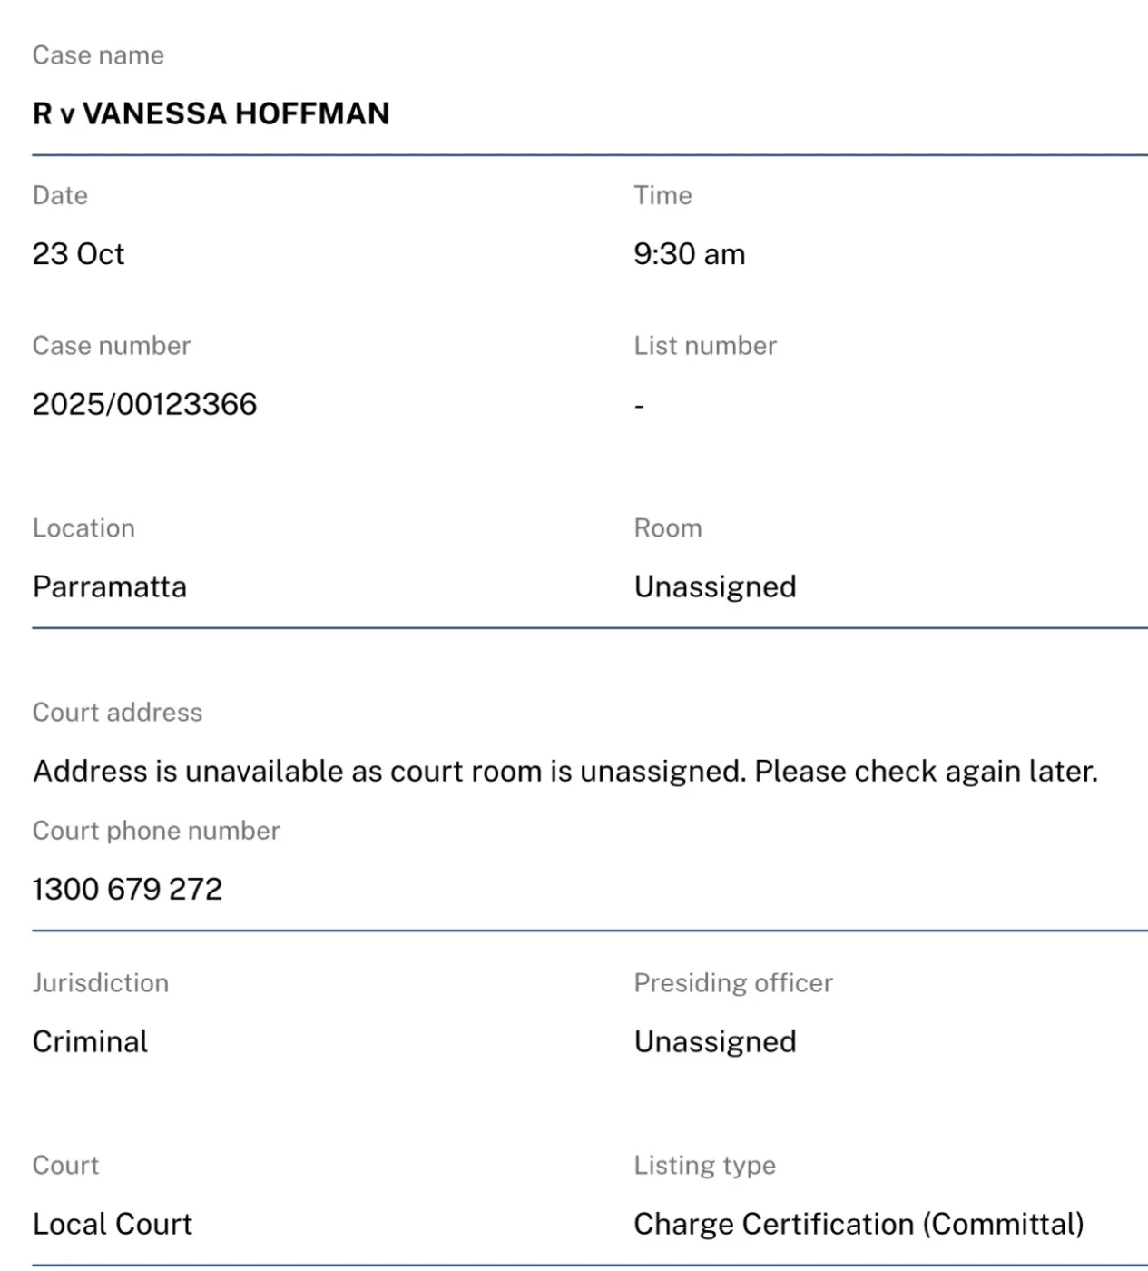Click the List number label
This screenshot has width=1148, height=1271.
click(705, 346)
